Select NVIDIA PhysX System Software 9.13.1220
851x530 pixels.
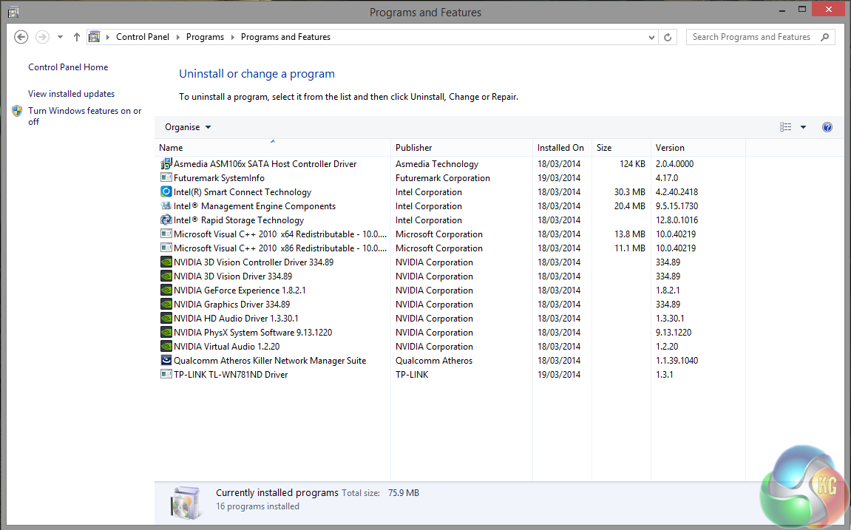[x=252, y=333]
